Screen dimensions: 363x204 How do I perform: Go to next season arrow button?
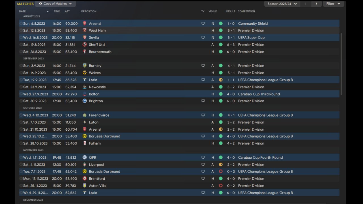(x=316, y=4)
